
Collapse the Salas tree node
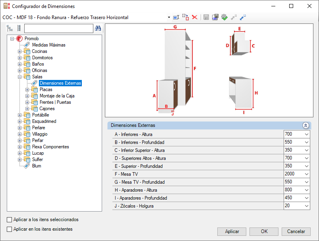[19, 77]
